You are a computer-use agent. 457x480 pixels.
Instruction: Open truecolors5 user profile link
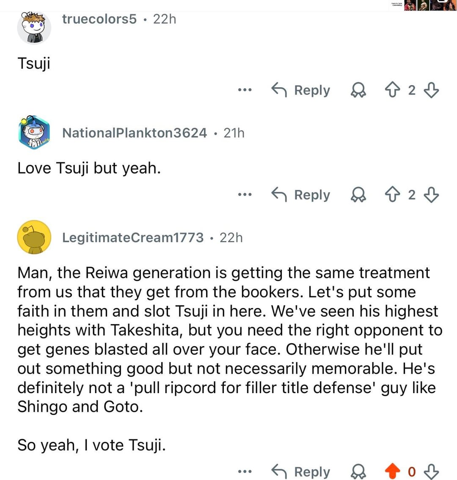tap(99, 19)
